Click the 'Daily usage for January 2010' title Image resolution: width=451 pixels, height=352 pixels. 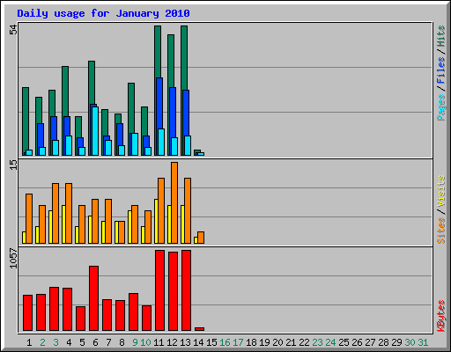pyautogui.click(x=103, y=13)
